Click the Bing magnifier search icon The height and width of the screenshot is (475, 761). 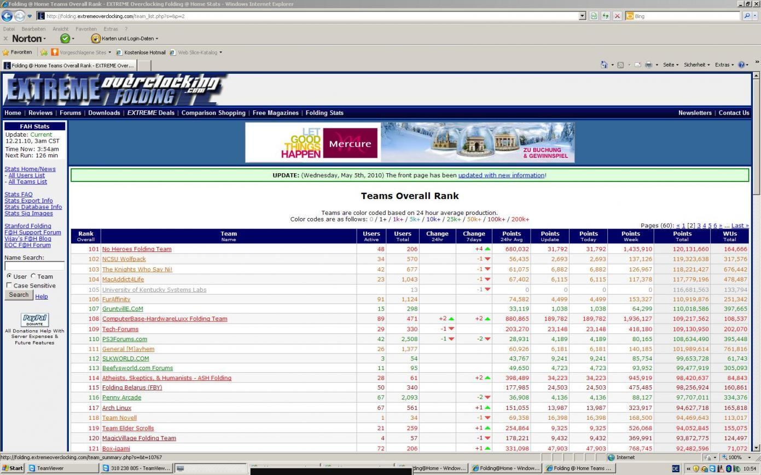[x=747, y=16]
